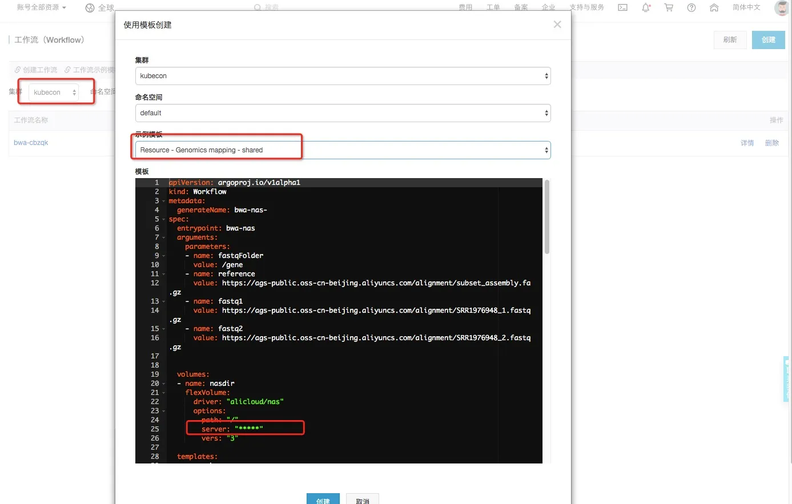
Task: Open the 创建工作流 help link
Action: (x=36, y=70)
